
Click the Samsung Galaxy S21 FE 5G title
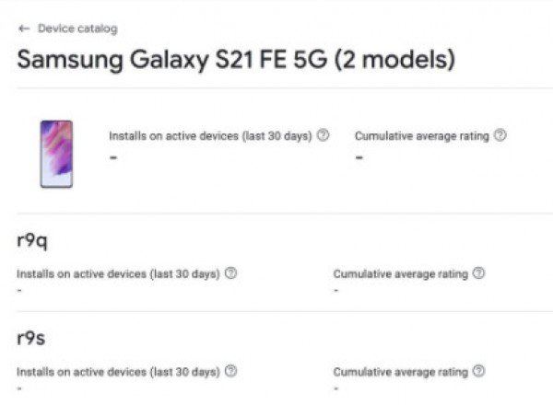click(x=236, y=61)
